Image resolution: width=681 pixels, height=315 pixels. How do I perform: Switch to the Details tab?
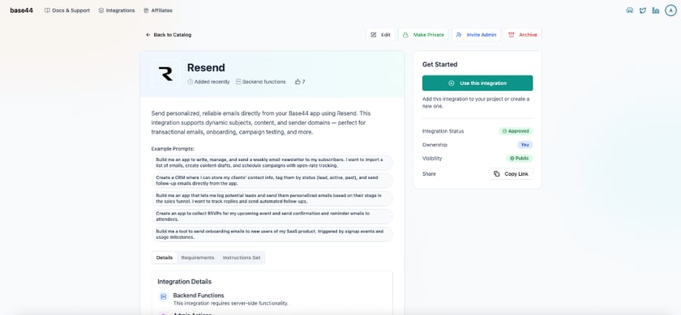tap(165, 258)
